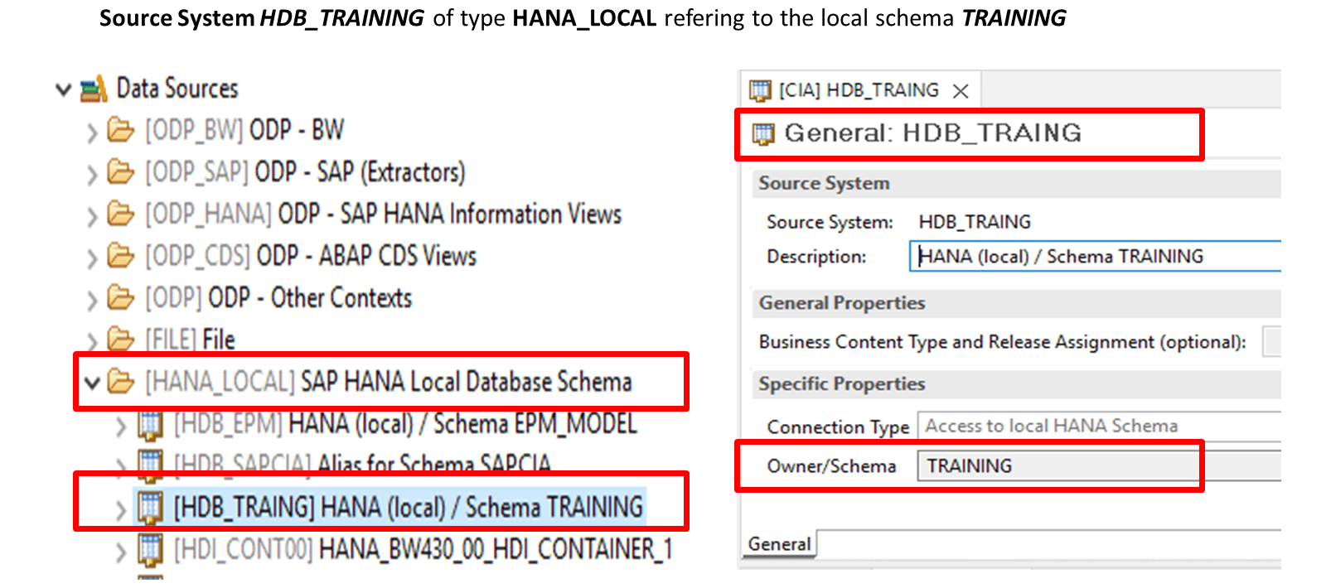Click the Owner/Schema field showing TRAINING
This screenshot has height=588, width=1326.
tap(1098, 466)
